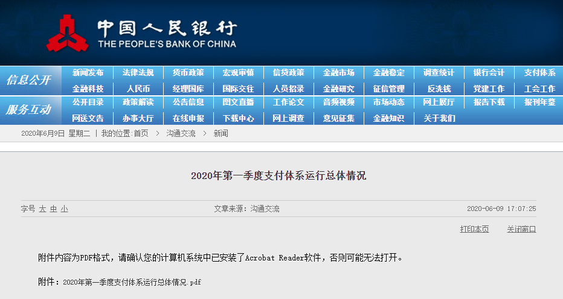Open 工会工作 menu item
The width and height of the screenshot is (563, 299).
pyautogui.click(x=539, y=89)
